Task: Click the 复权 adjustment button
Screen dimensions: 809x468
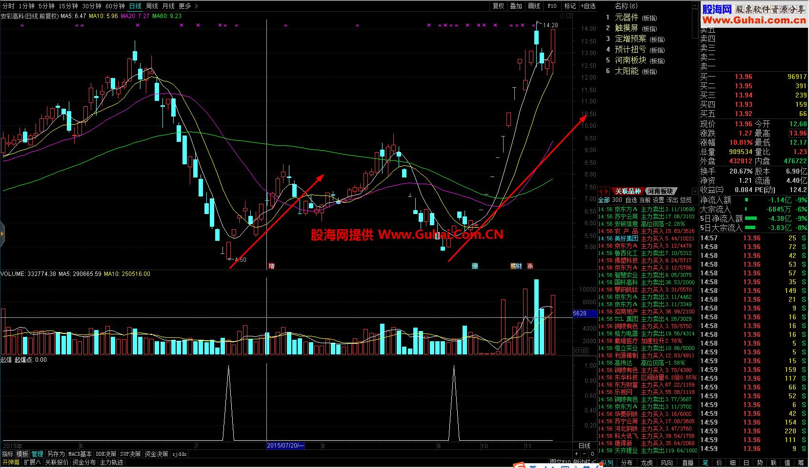Action: [498, 6]
